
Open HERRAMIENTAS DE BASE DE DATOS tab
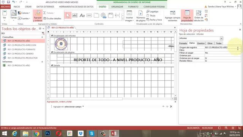(x=76, y=7)
